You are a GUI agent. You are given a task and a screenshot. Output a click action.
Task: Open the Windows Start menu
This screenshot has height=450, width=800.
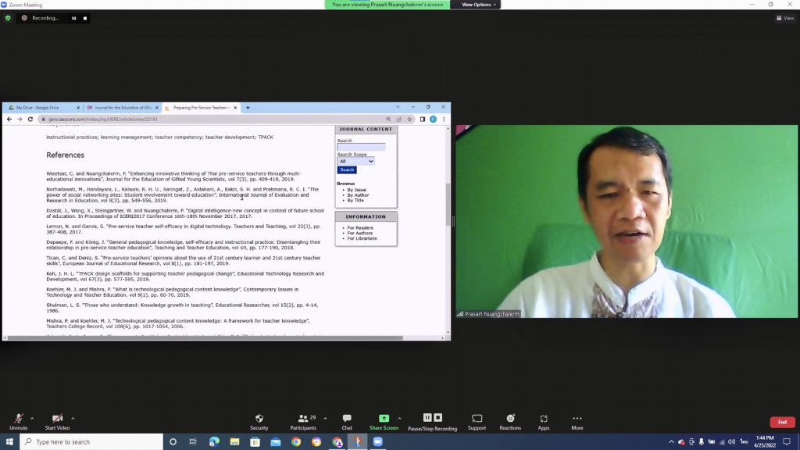pyautogui.click(x=9, y=442)
